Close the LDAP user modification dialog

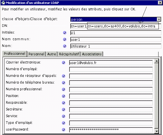[160, 3]
